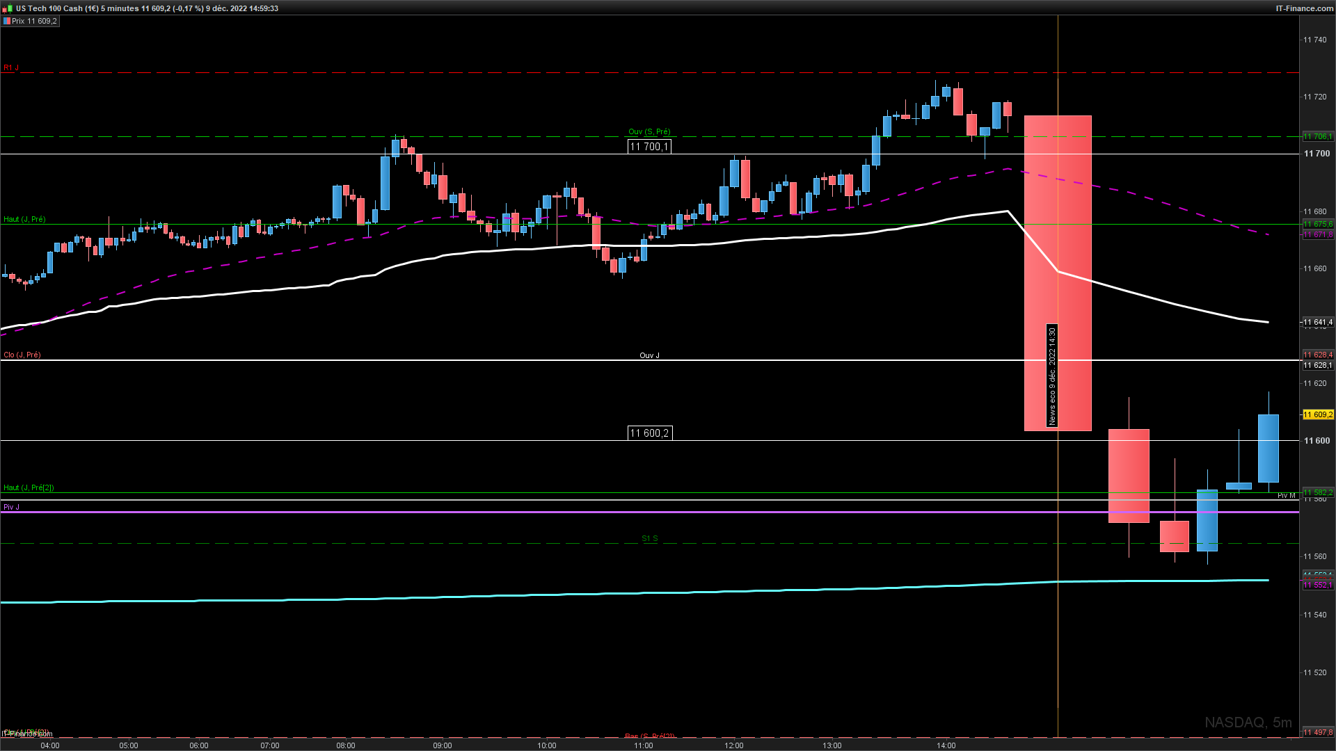Select the Ouv (S, Pré) line label
1336x751 pixels.
coord(649,131)
